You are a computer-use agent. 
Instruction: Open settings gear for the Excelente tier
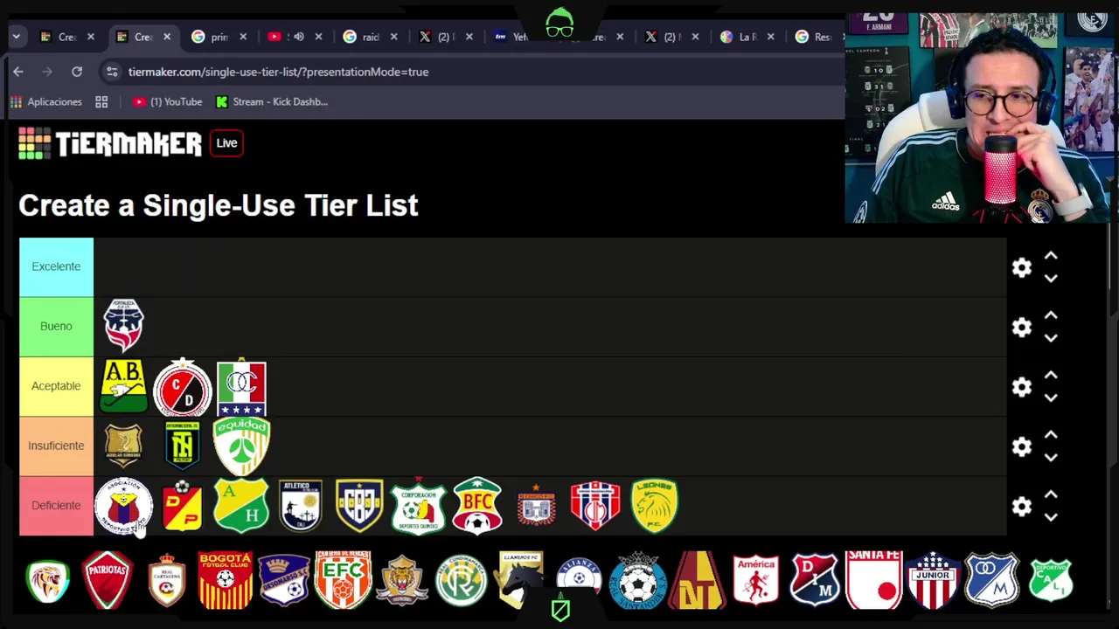[x=1022, y=267]
